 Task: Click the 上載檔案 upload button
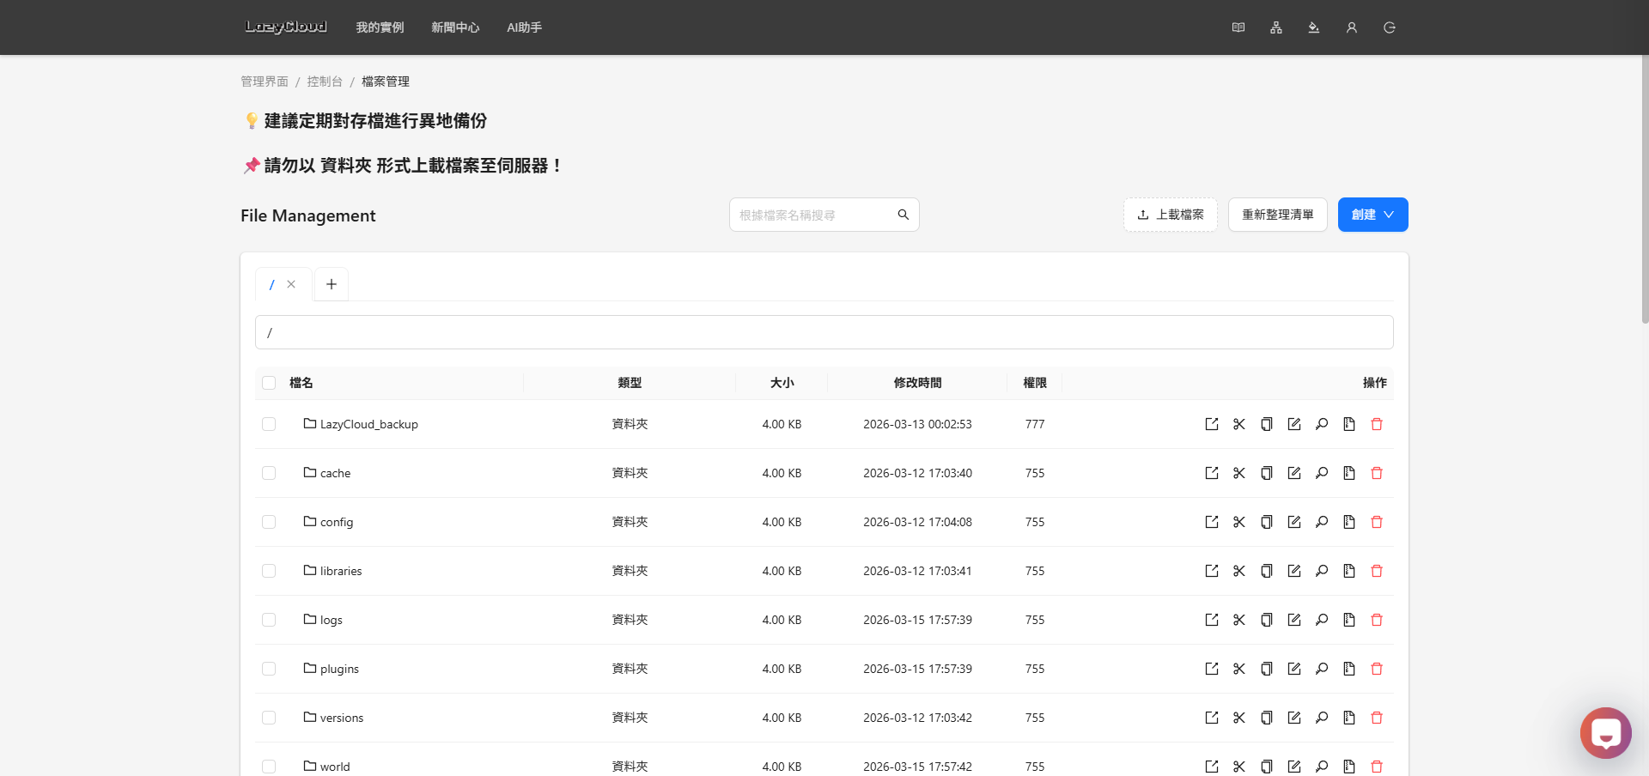(x=1170, y=215)
